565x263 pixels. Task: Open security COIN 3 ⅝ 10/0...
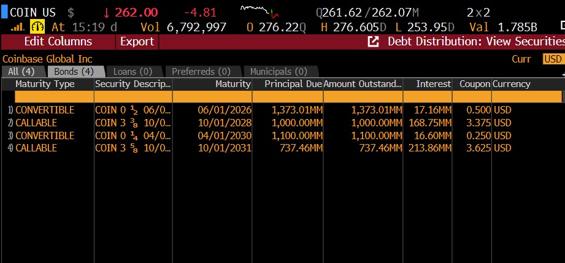click(133, 148)
